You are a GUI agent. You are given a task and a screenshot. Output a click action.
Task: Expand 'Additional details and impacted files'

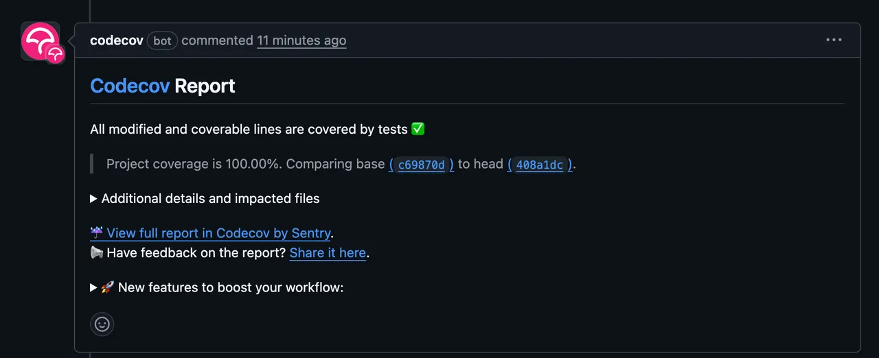pos(205,198)
